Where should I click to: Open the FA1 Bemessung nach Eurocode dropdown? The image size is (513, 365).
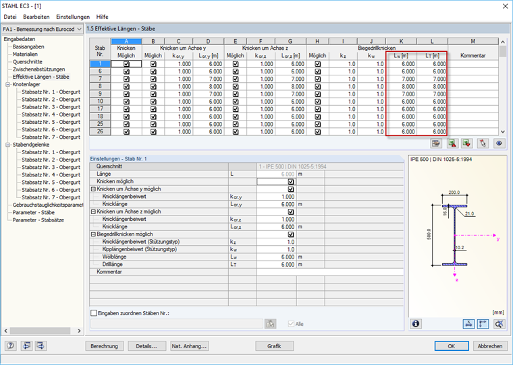(42, 29)
